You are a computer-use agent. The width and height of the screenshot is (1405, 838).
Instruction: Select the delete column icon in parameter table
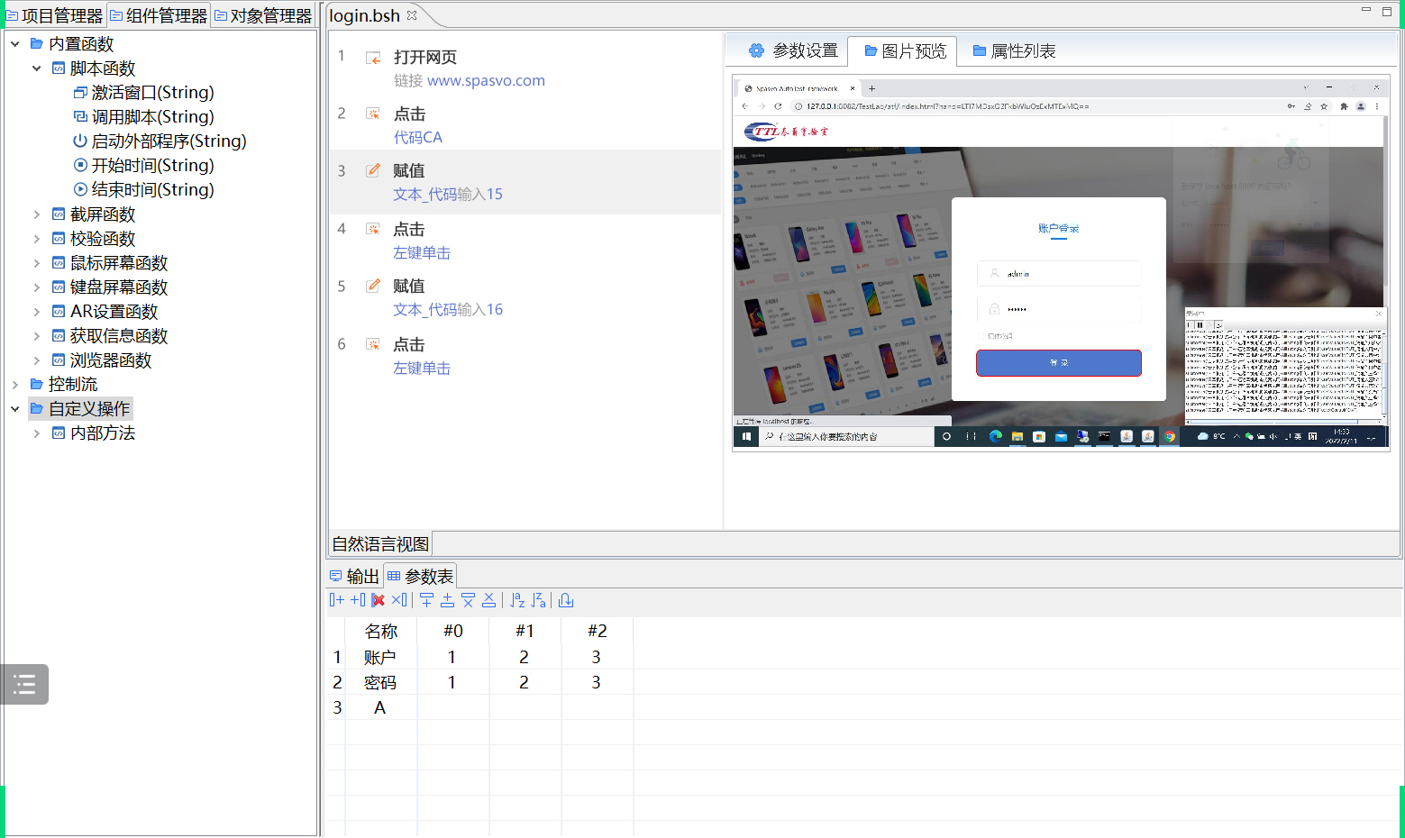[399, 600]
